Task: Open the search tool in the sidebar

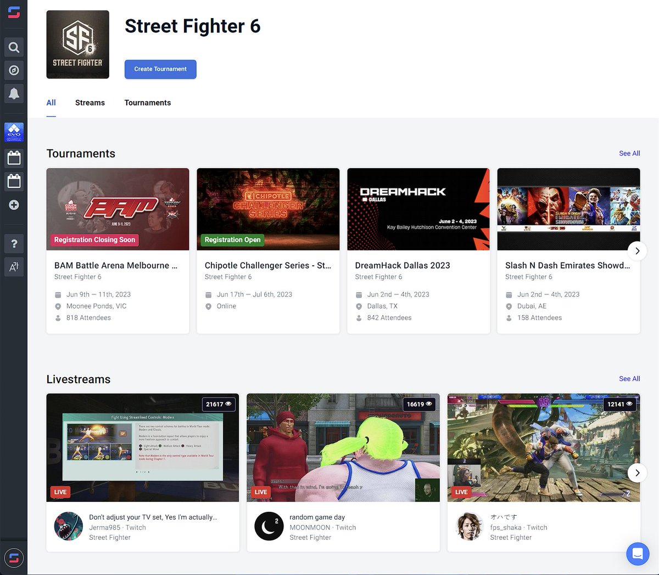Action: [14, 47]
